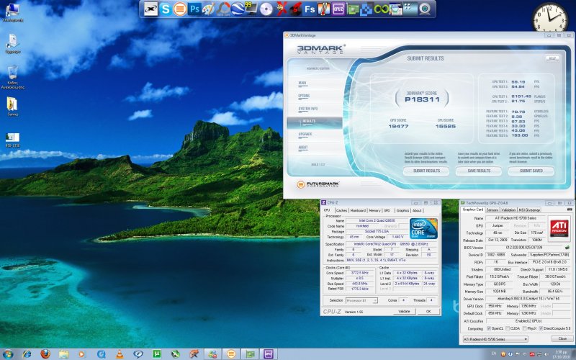This screenshot has height=360, width=576.
Task: Click the camera icon in GPU-Z titlebar area
Action: 570,210
